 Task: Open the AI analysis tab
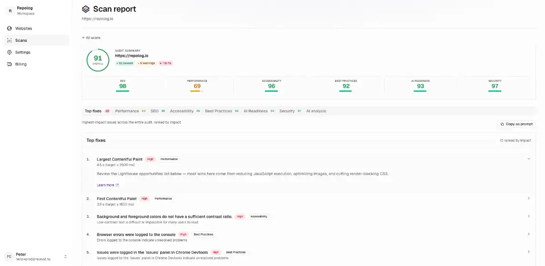pos(316,111)
